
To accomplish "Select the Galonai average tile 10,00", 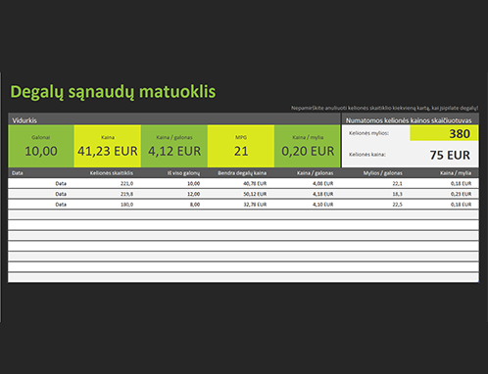I will 41,146.
